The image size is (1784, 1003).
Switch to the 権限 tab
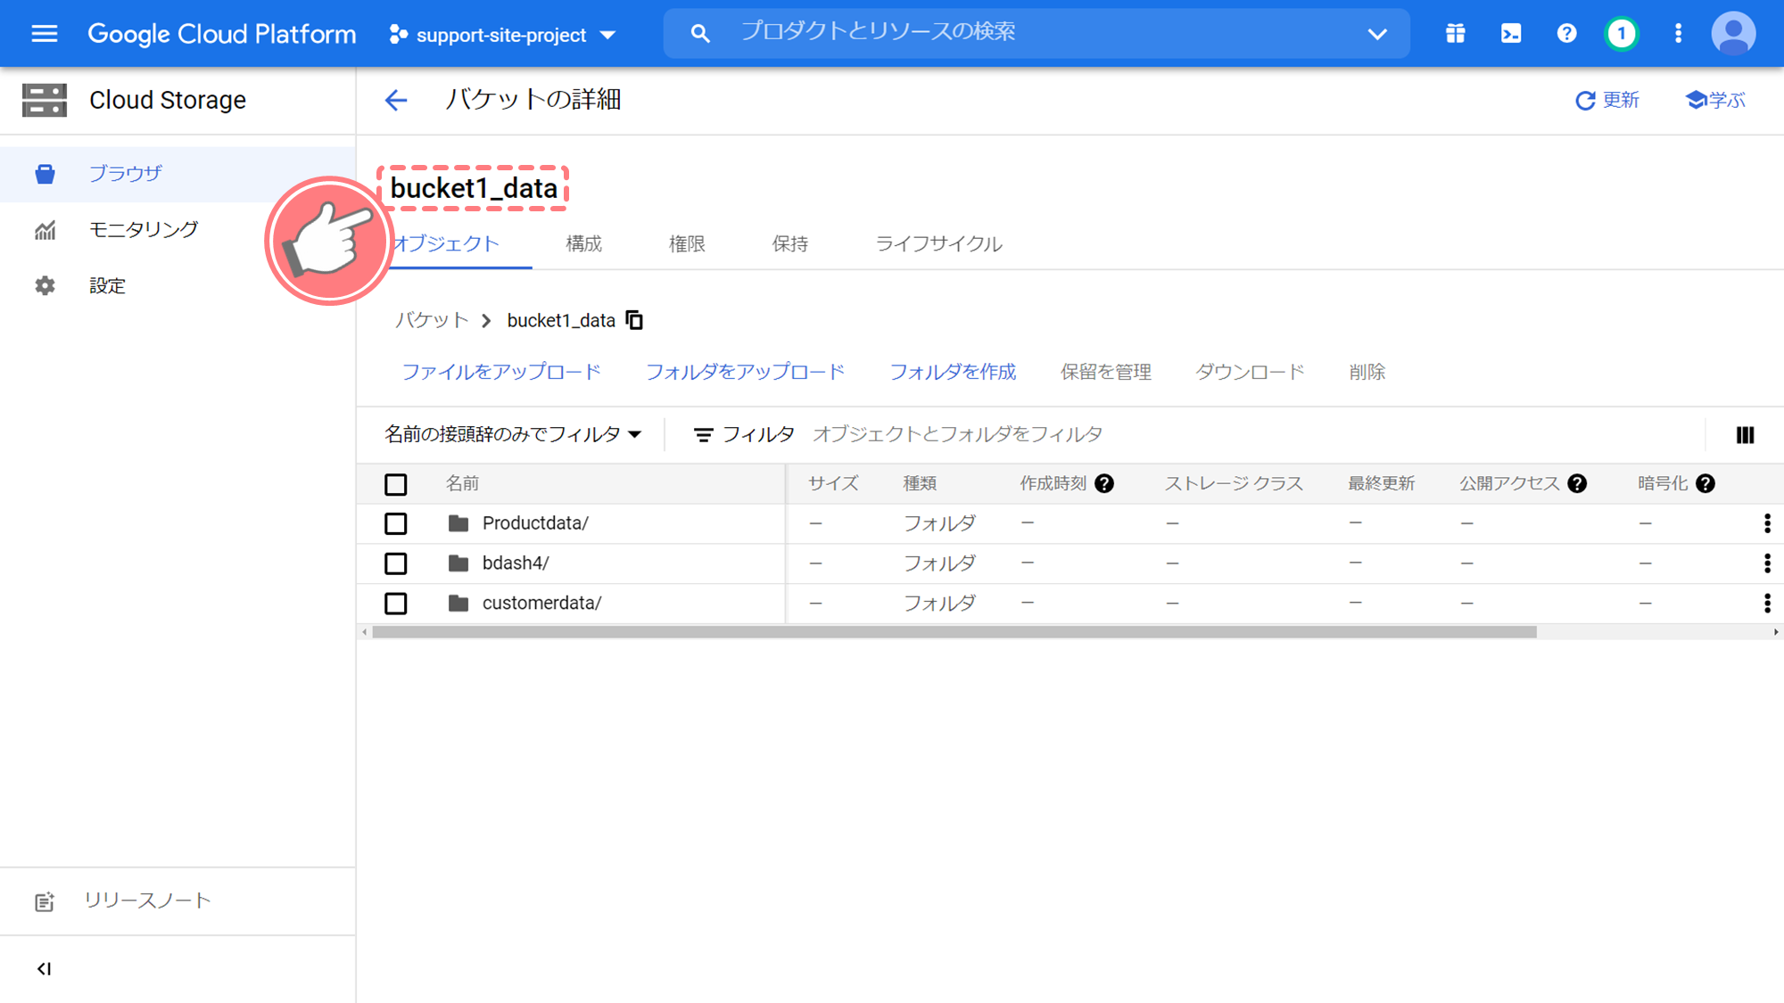point(687,243)
